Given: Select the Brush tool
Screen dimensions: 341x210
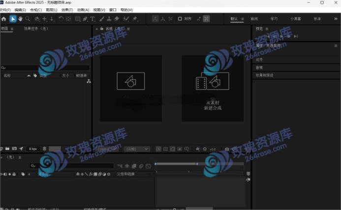Looking at the screenshot, I should pyautogui.click(x=101, y=19).
